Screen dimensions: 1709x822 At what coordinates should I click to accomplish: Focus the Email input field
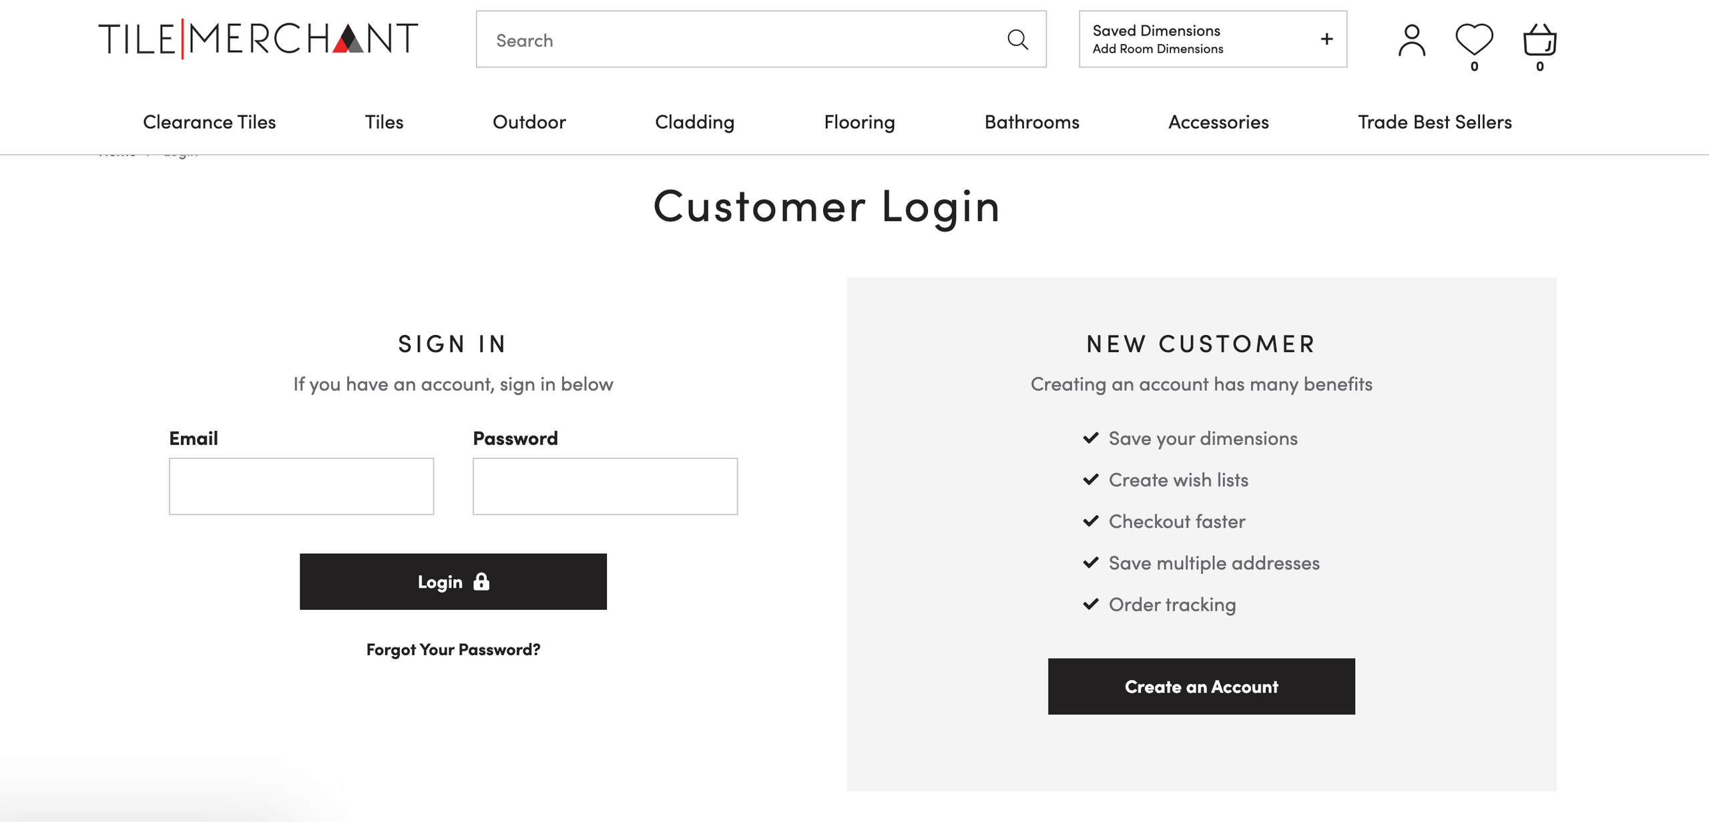point(301,486)
